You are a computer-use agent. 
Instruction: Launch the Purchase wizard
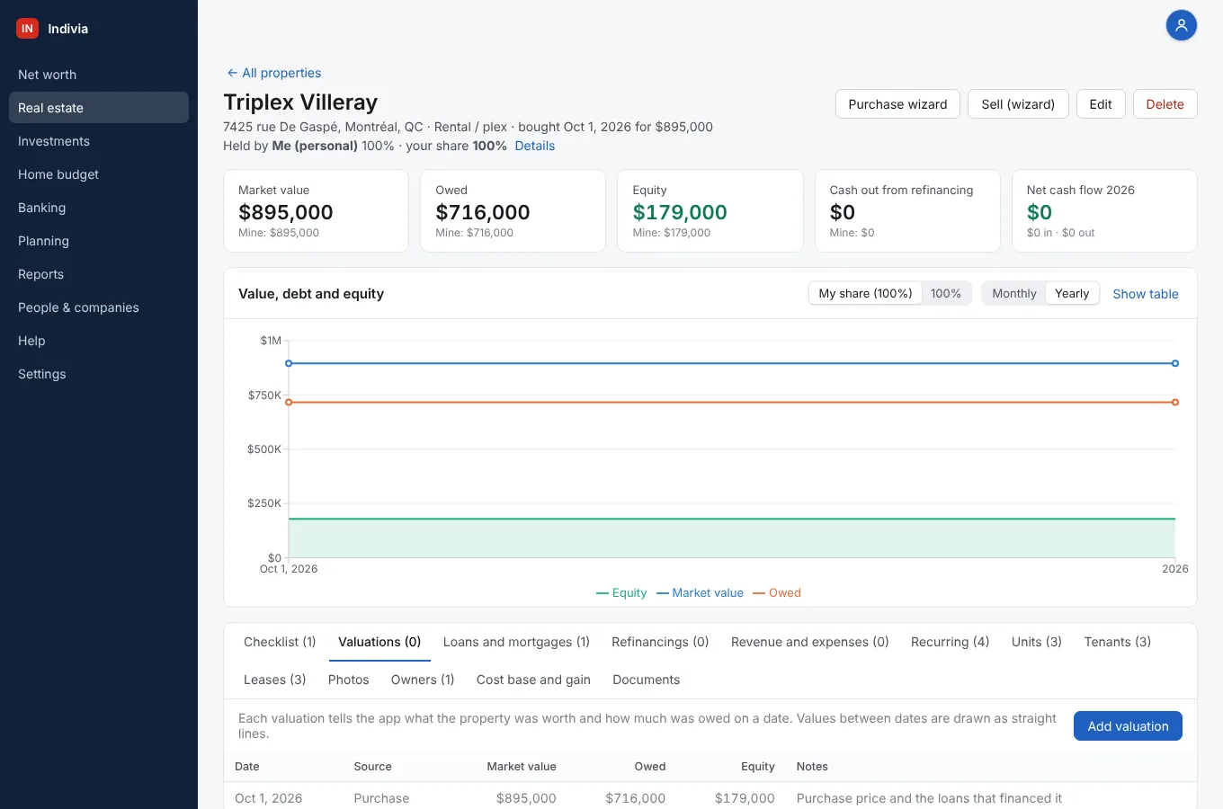897,104
